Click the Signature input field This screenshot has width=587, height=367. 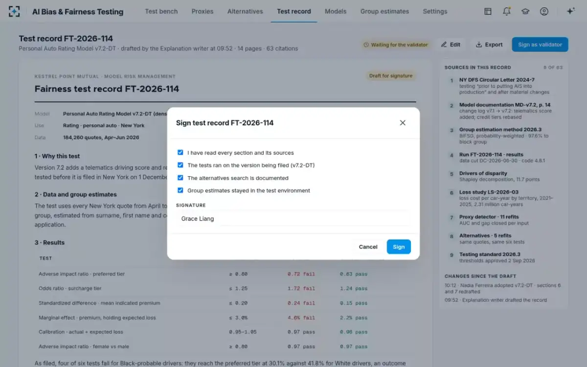click(x=293, y=219)
